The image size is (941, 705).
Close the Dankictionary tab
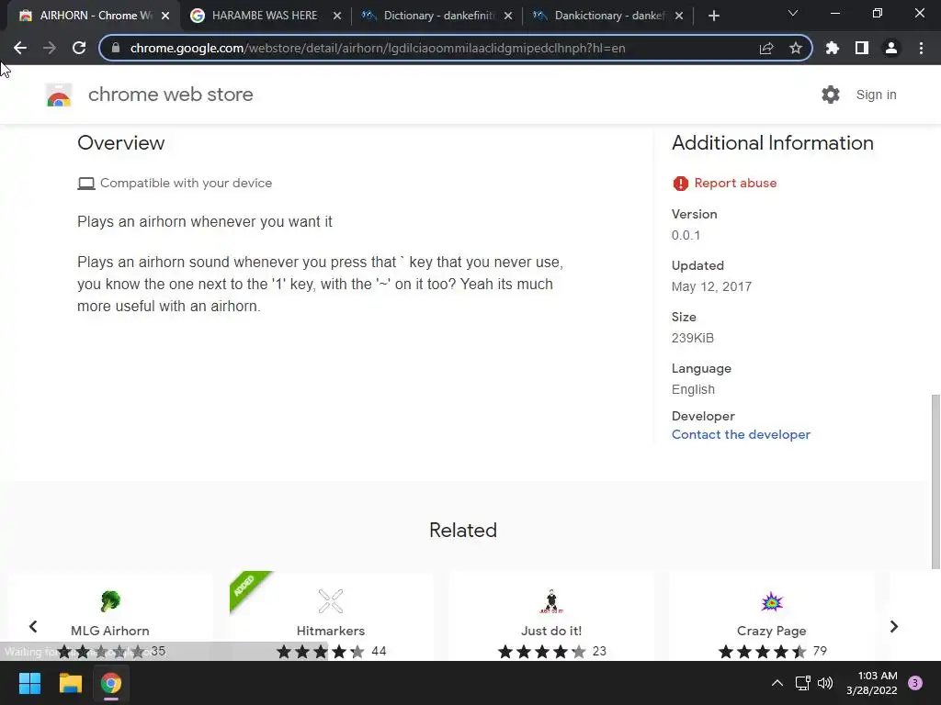click(x=679, y=16)
